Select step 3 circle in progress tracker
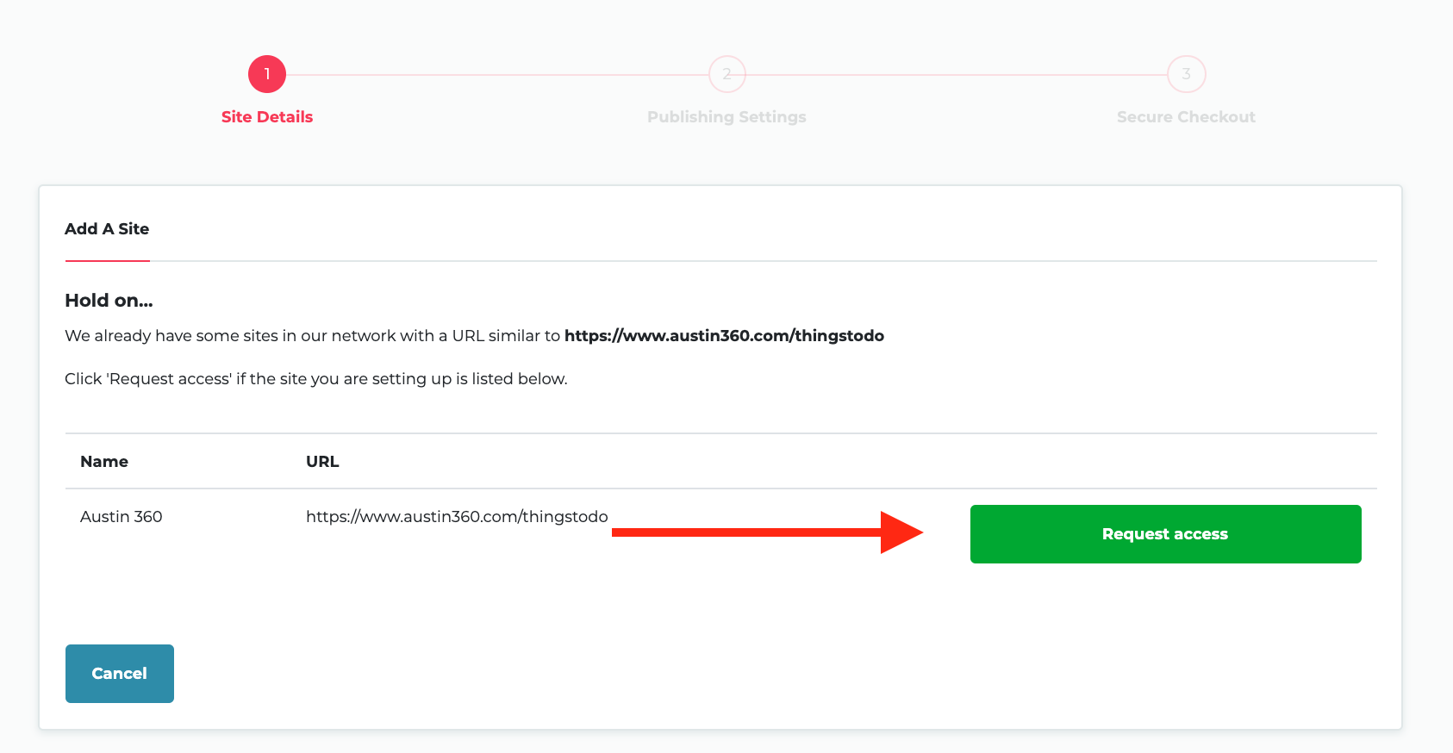Screen dimensions: 1453x753 1187,74
